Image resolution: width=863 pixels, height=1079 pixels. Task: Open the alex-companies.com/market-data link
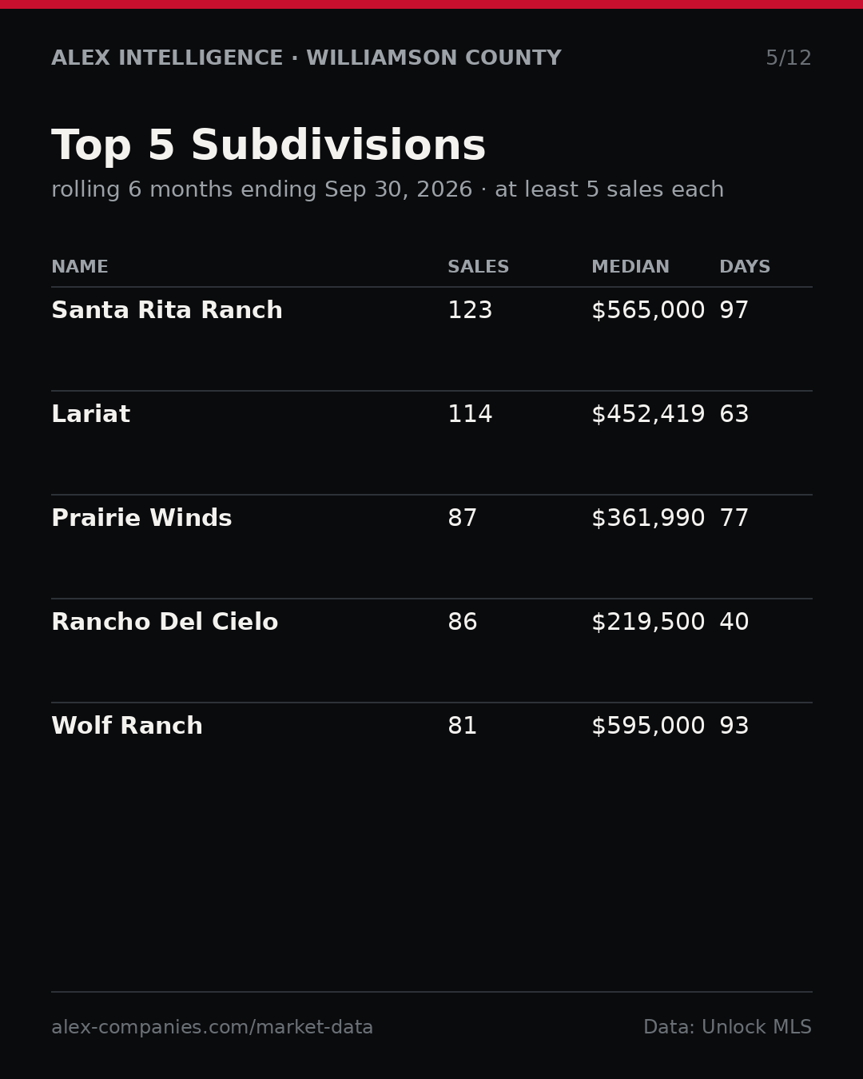click(x=212, y=1028)
